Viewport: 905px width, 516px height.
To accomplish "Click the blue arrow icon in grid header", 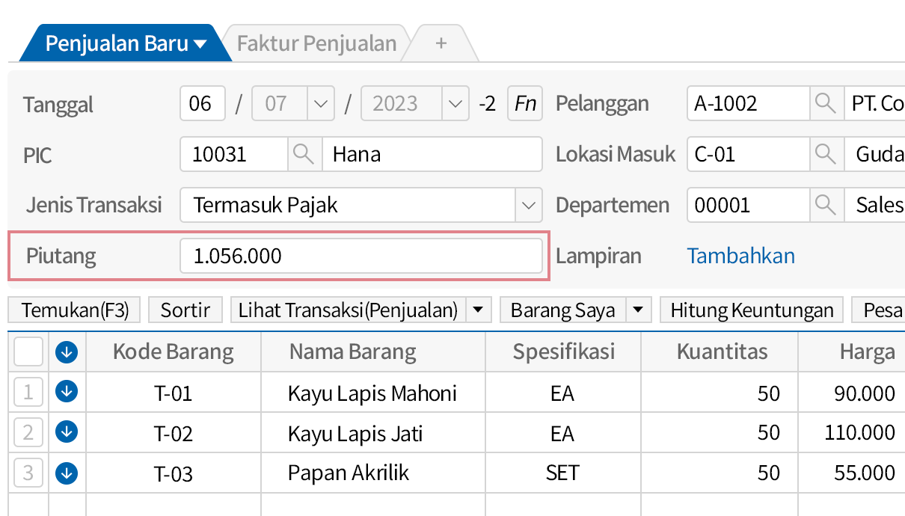I will [66, 351].
